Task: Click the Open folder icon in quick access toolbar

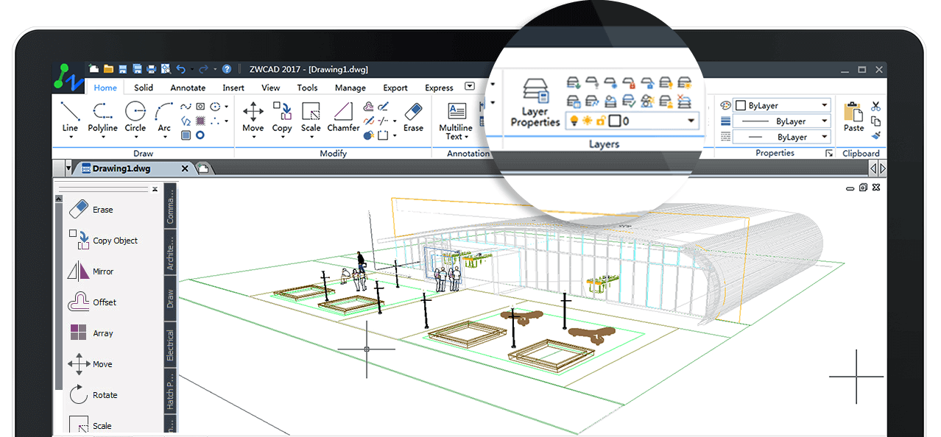Action: (x=108, y=69)
